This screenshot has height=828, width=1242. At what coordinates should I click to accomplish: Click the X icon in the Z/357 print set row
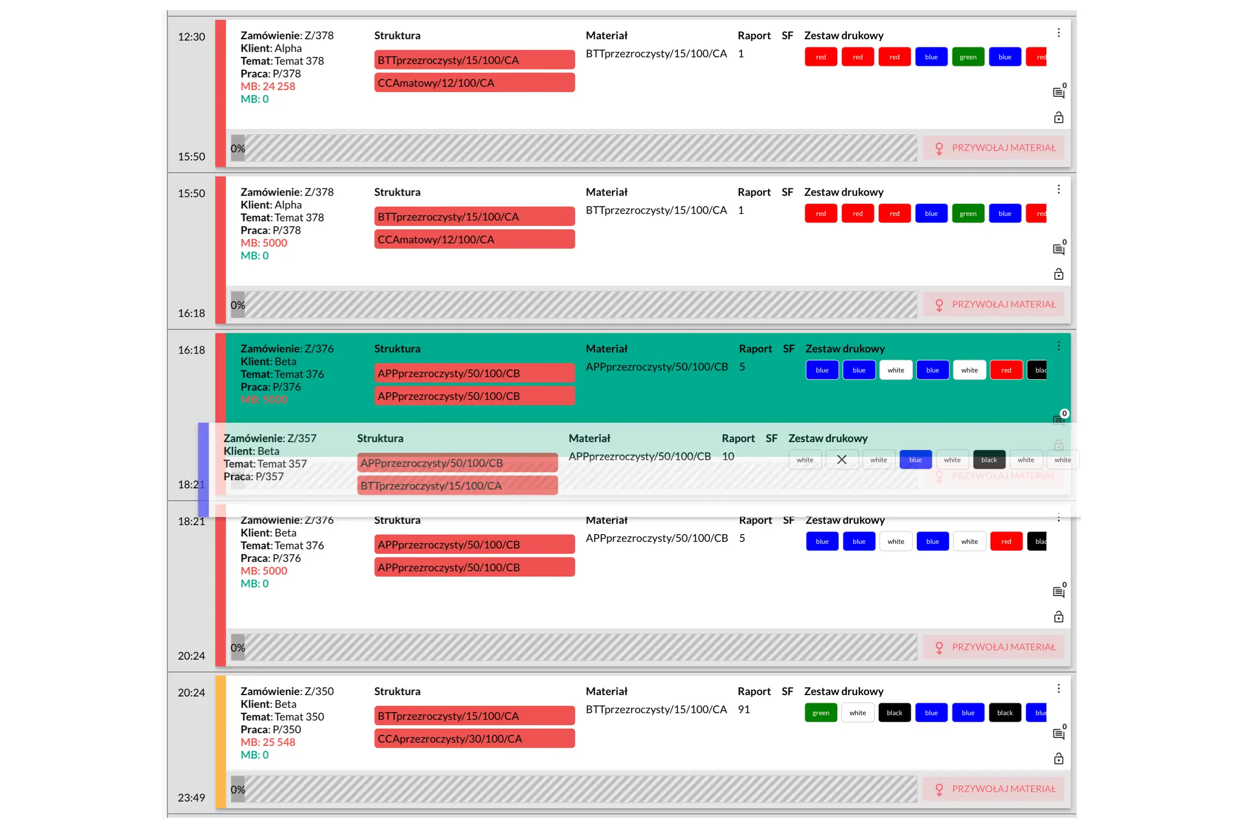(842, 460)
